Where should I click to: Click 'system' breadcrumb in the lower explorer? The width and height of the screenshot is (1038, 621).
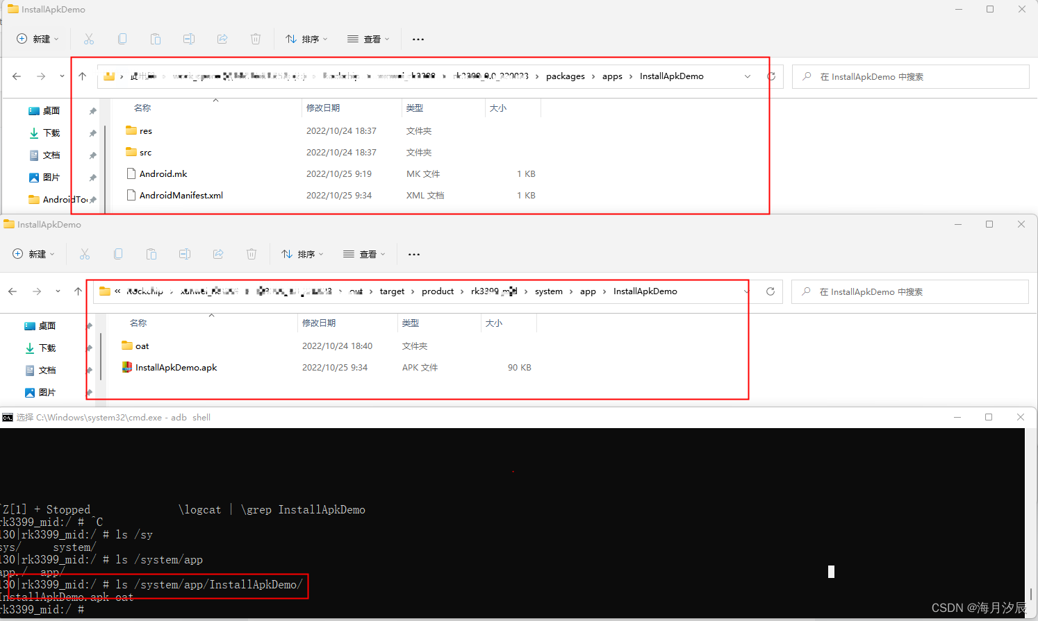click(548, 291)
